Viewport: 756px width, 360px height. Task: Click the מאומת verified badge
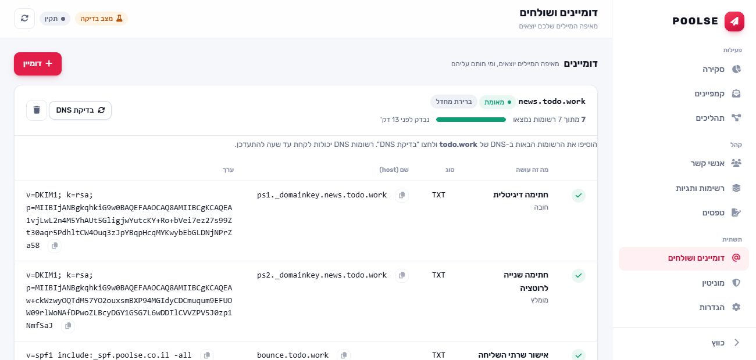coord(498,102)
